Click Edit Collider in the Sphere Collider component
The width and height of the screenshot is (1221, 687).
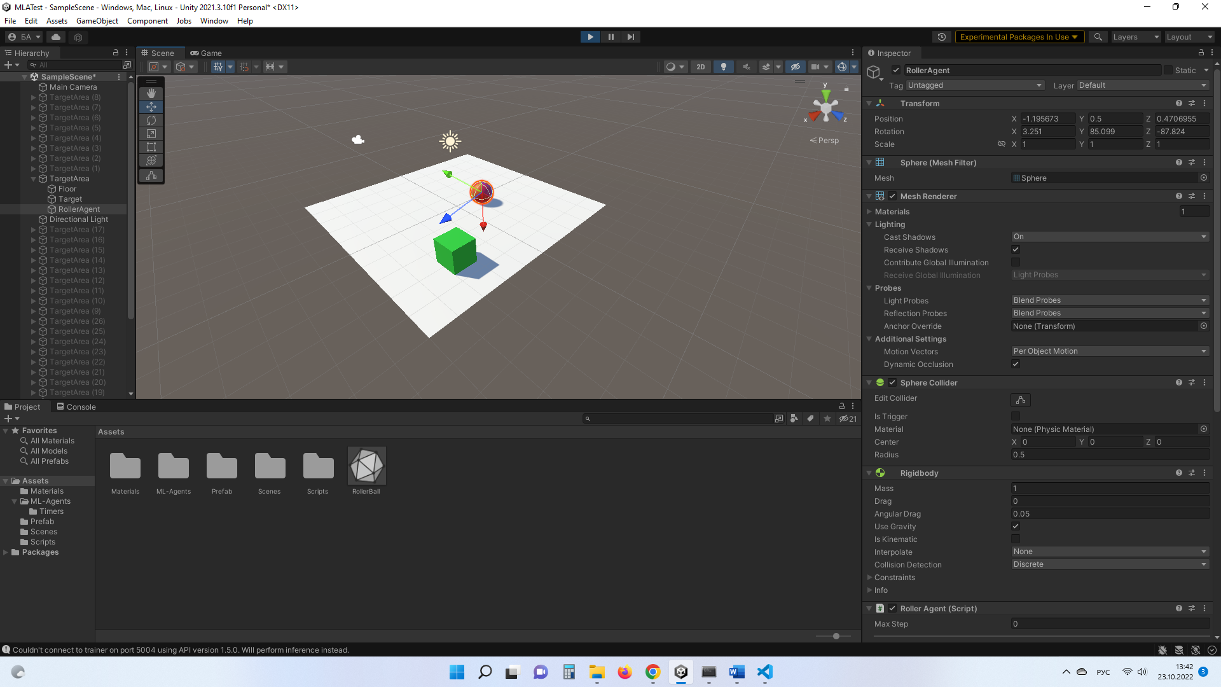point(1020,400)
